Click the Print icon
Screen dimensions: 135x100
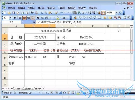[23, 13]
